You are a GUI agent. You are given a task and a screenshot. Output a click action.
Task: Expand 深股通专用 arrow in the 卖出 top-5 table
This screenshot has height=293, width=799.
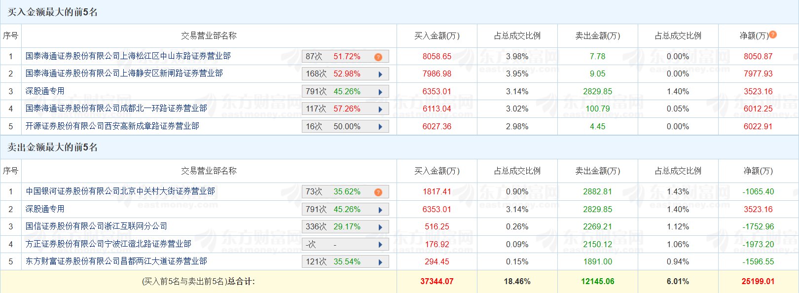tap(380, 210)
